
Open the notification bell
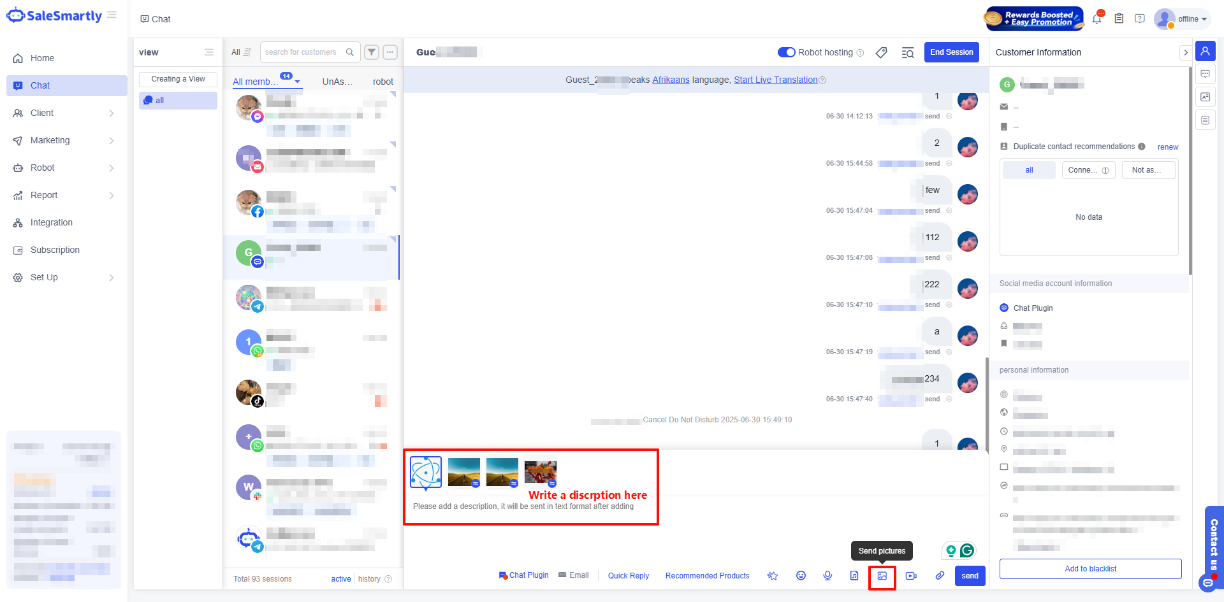click(1096, 19)
